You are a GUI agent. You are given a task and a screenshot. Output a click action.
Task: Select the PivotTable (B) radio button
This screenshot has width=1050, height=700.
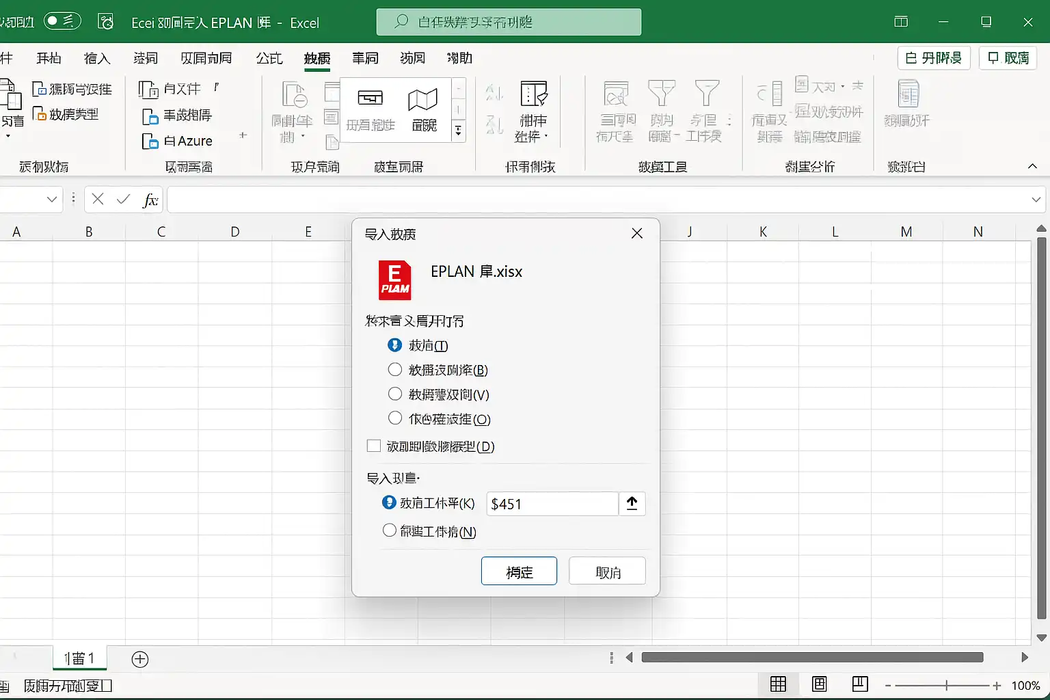pos(394,369)
